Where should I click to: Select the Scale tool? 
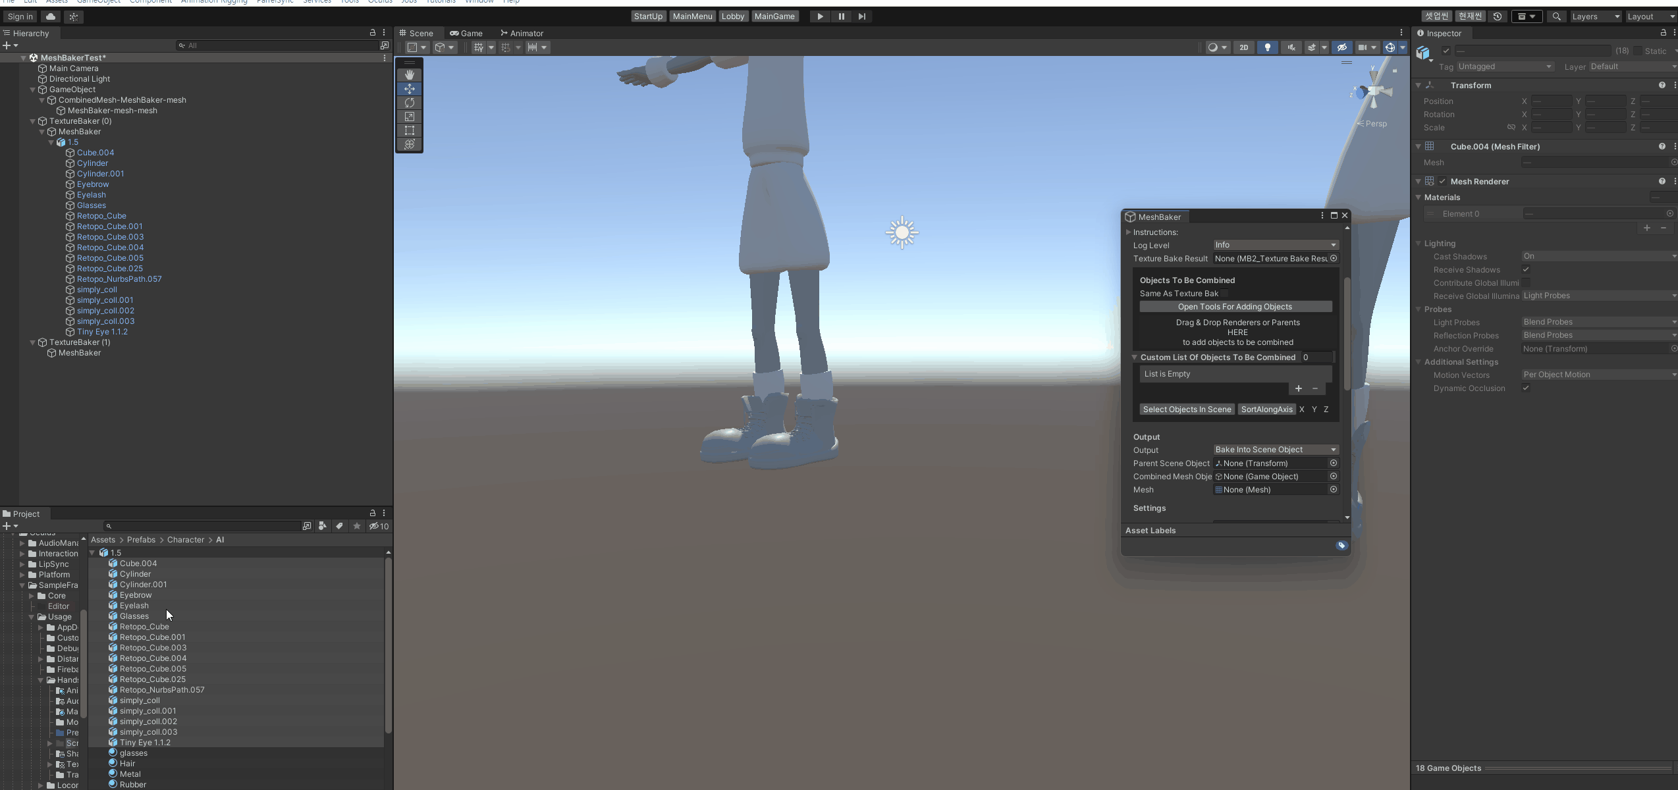(409, 117)
